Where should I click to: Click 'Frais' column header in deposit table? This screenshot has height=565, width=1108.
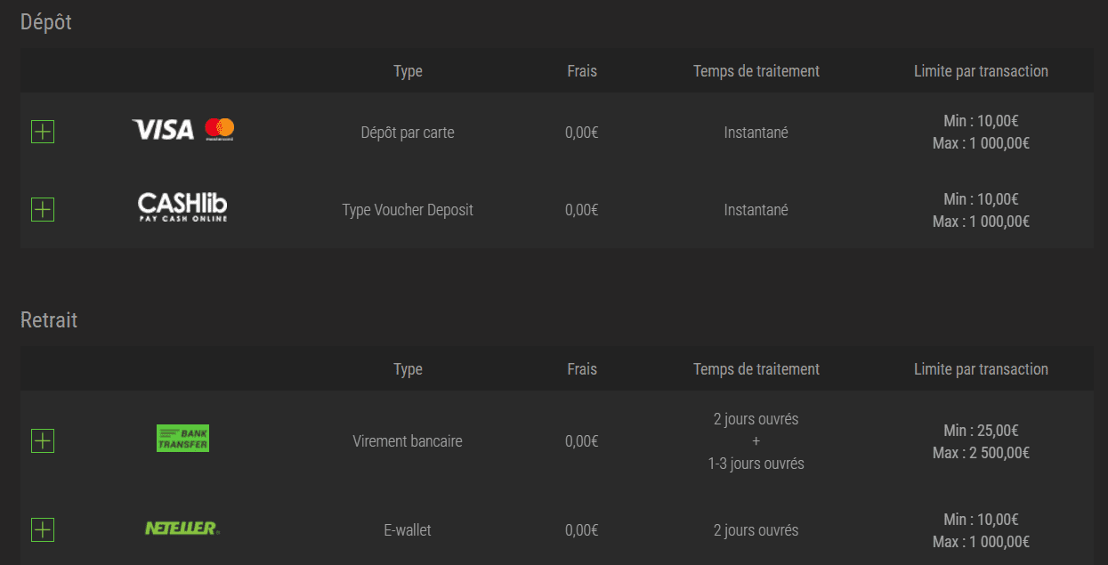click(582, 71)
